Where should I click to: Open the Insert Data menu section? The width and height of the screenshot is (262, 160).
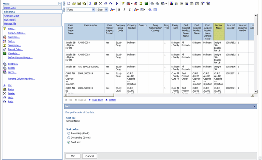(10, 7)
